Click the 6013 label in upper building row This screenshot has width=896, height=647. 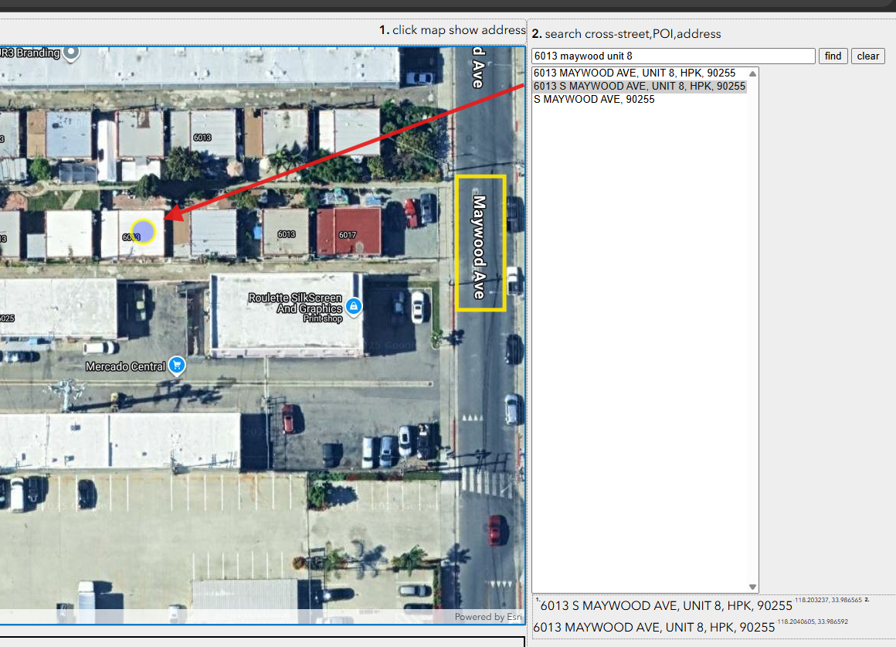coord(202,138)
